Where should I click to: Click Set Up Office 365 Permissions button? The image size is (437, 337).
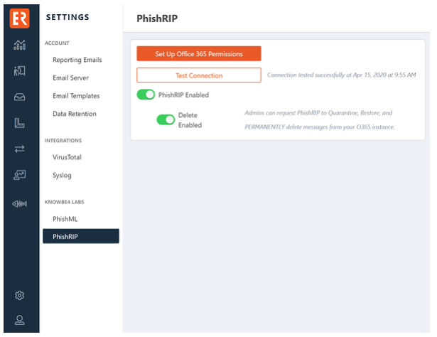199,54
